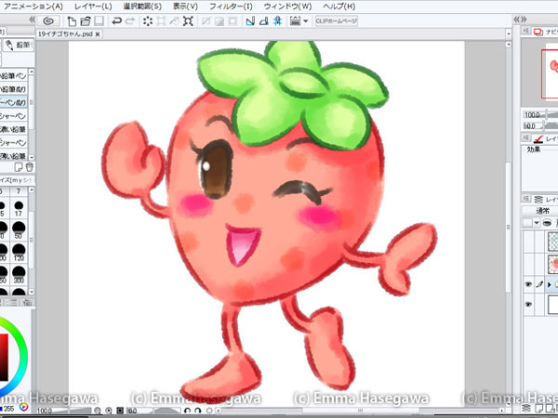Toggle Snap to special ruler

coord(264,21)
